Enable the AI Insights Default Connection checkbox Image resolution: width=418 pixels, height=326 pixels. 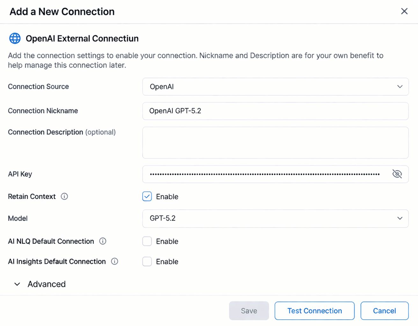[x=147, y=261]
